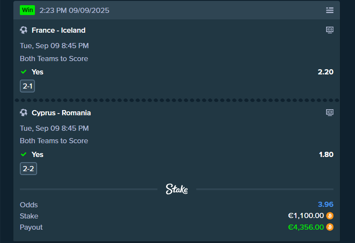Open the Cyprus - Romania scoreboard icon
The image size is (355, 243).
coord(330,113)
